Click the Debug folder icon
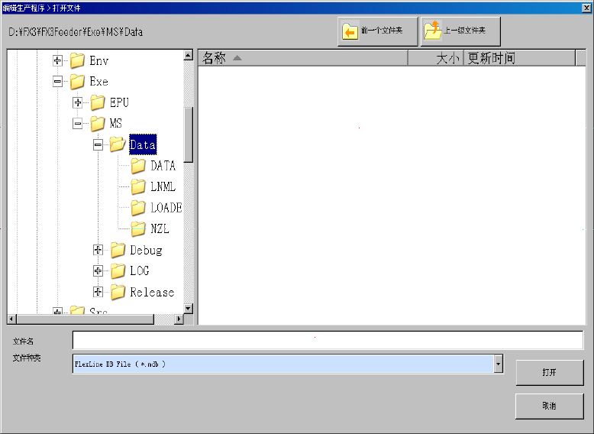Image resolution: width=594 pixels, height=434 pixels. pyautogui.click(x=118, y=250)
